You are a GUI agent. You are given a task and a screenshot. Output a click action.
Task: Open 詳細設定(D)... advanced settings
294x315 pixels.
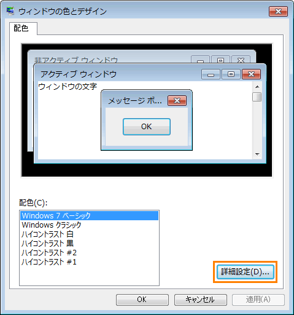pos(246,272)
